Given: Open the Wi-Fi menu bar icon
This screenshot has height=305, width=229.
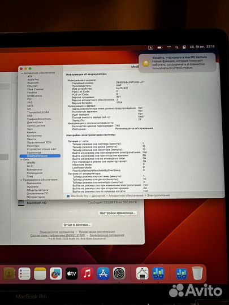Looking at the screenshot, I should click(169, 47).
